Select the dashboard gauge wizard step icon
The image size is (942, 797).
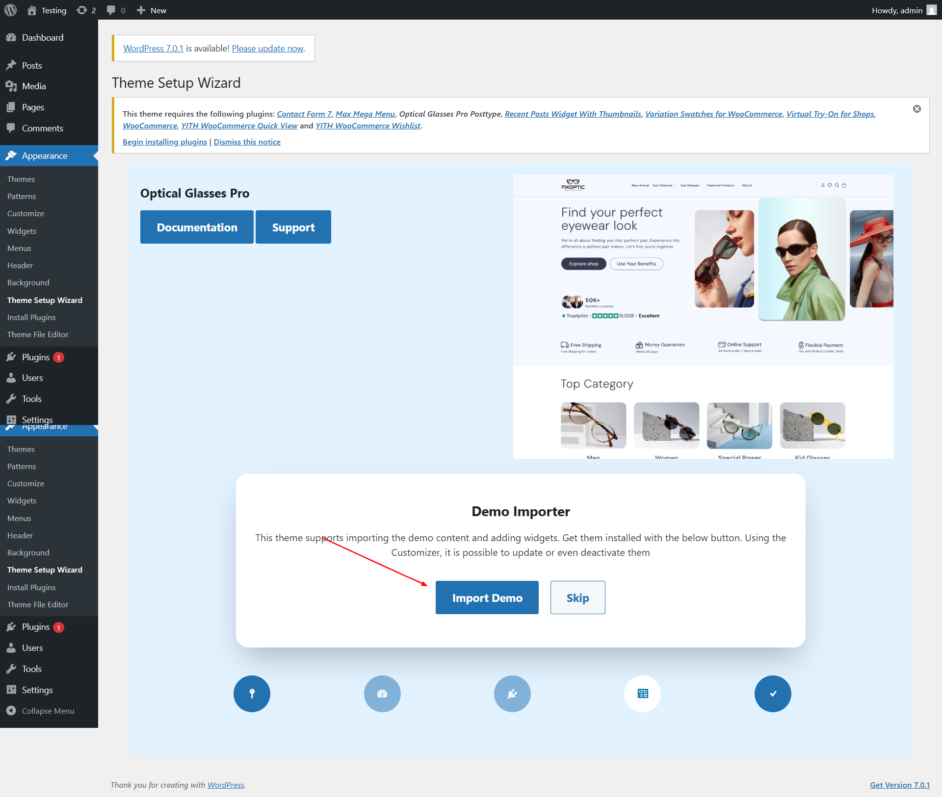[x=382, y=694]
